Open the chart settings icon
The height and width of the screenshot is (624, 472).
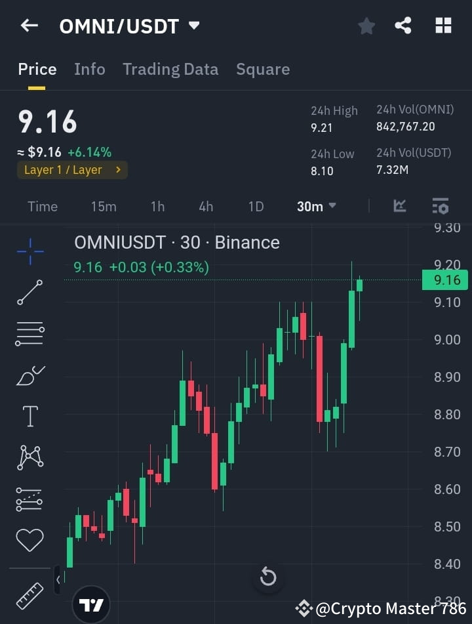click(x=440, y=206)
